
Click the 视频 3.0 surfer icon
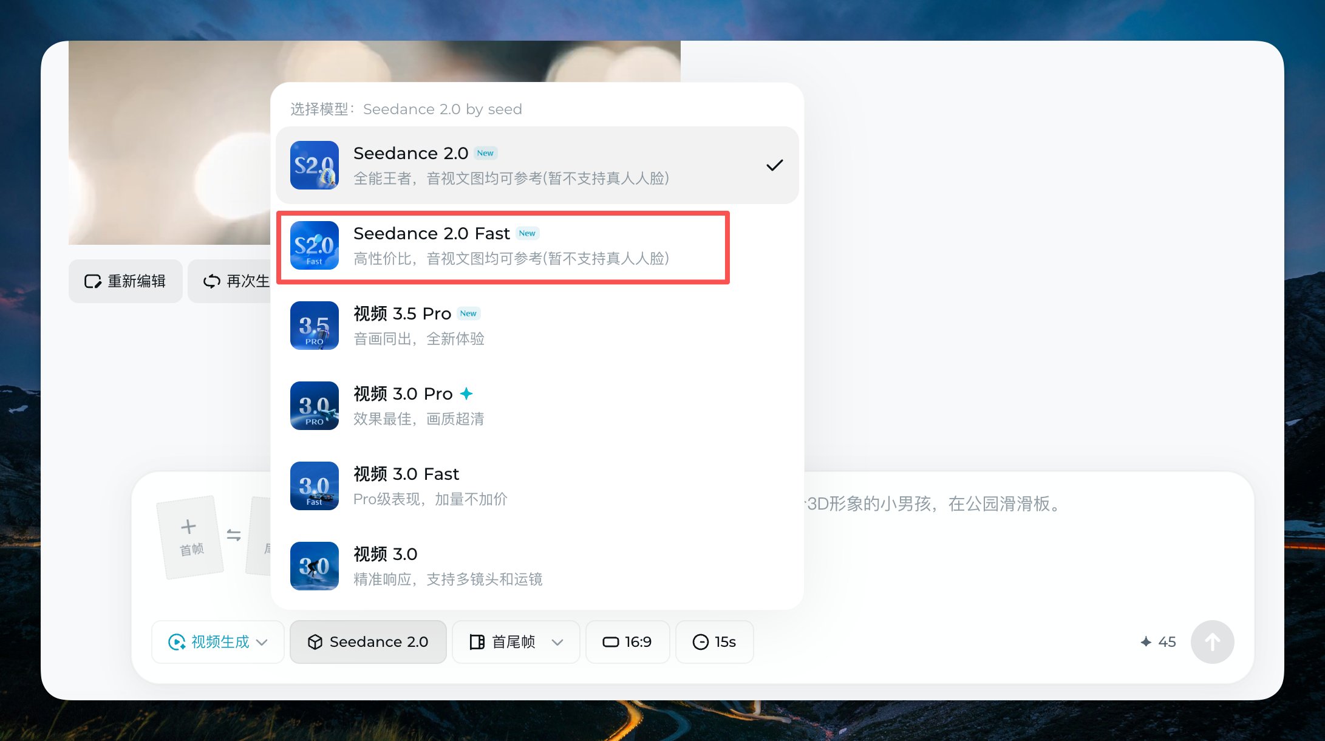(x=314, y=566)
